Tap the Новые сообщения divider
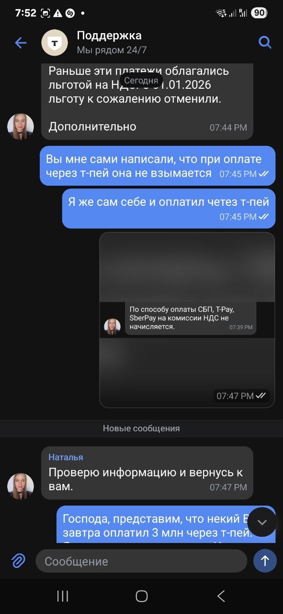The image size is (283, 614). click(141, 428)
